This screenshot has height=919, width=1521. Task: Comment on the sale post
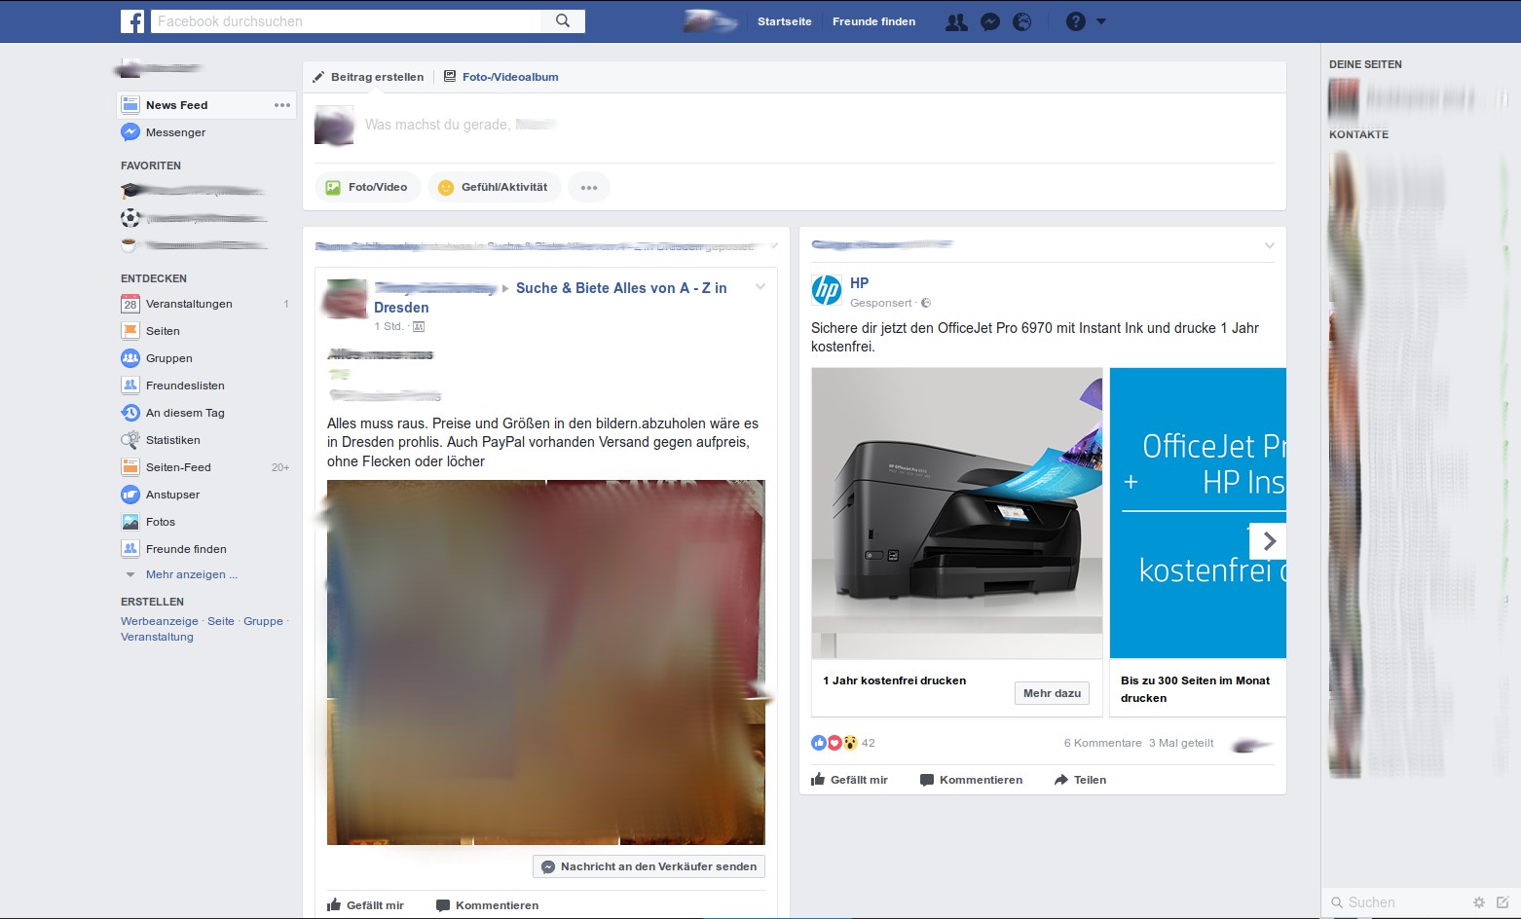click(x=487, y=905)
